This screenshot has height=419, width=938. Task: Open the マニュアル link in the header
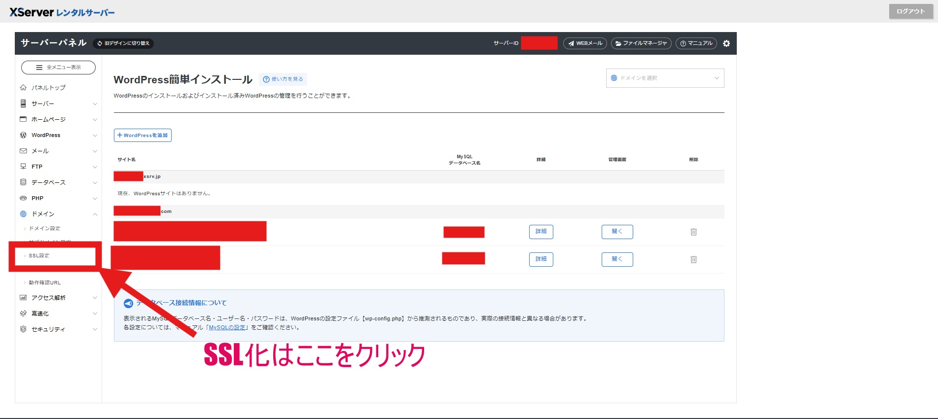696,43
